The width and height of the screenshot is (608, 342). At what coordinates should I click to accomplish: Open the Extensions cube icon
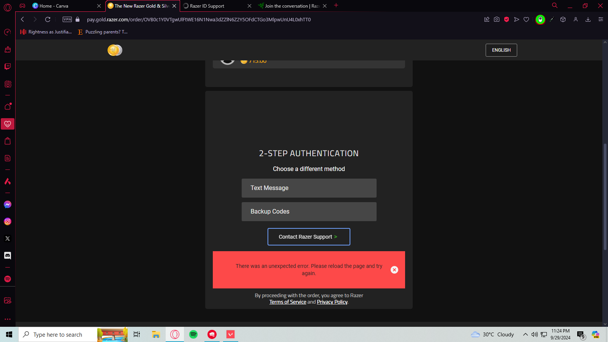point(563,19)
